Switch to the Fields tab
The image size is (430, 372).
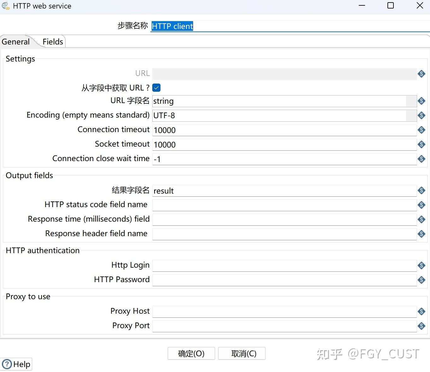[x=53, y=42]
